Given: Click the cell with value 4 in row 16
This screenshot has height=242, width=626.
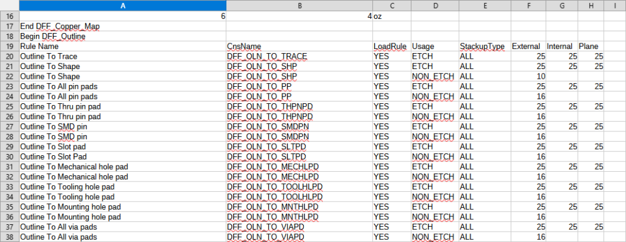Looking at the screenshot, I should [x=300, y=16].
